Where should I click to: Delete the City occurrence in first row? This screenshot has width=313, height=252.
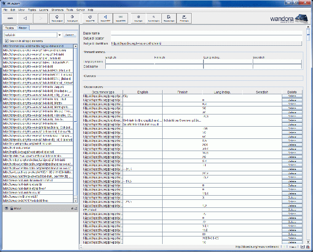292,96
